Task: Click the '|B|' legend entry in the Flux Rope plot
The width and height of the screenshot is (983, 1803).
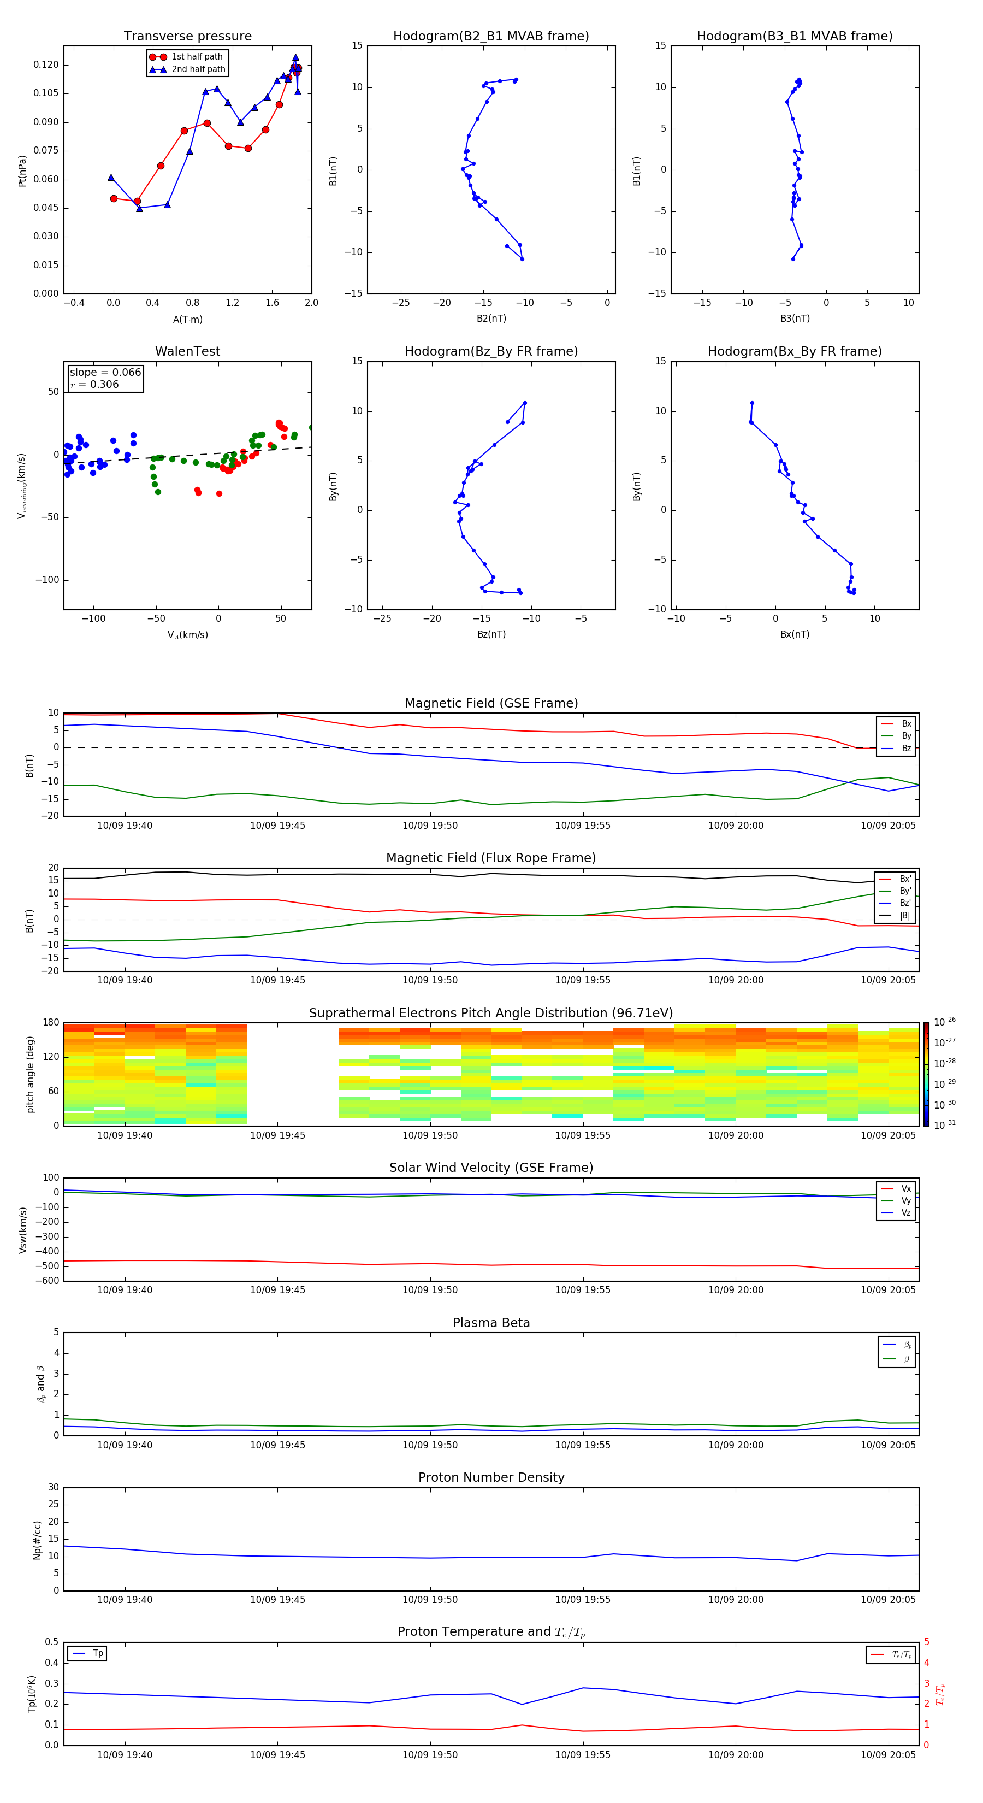Action: pos(896,916)
